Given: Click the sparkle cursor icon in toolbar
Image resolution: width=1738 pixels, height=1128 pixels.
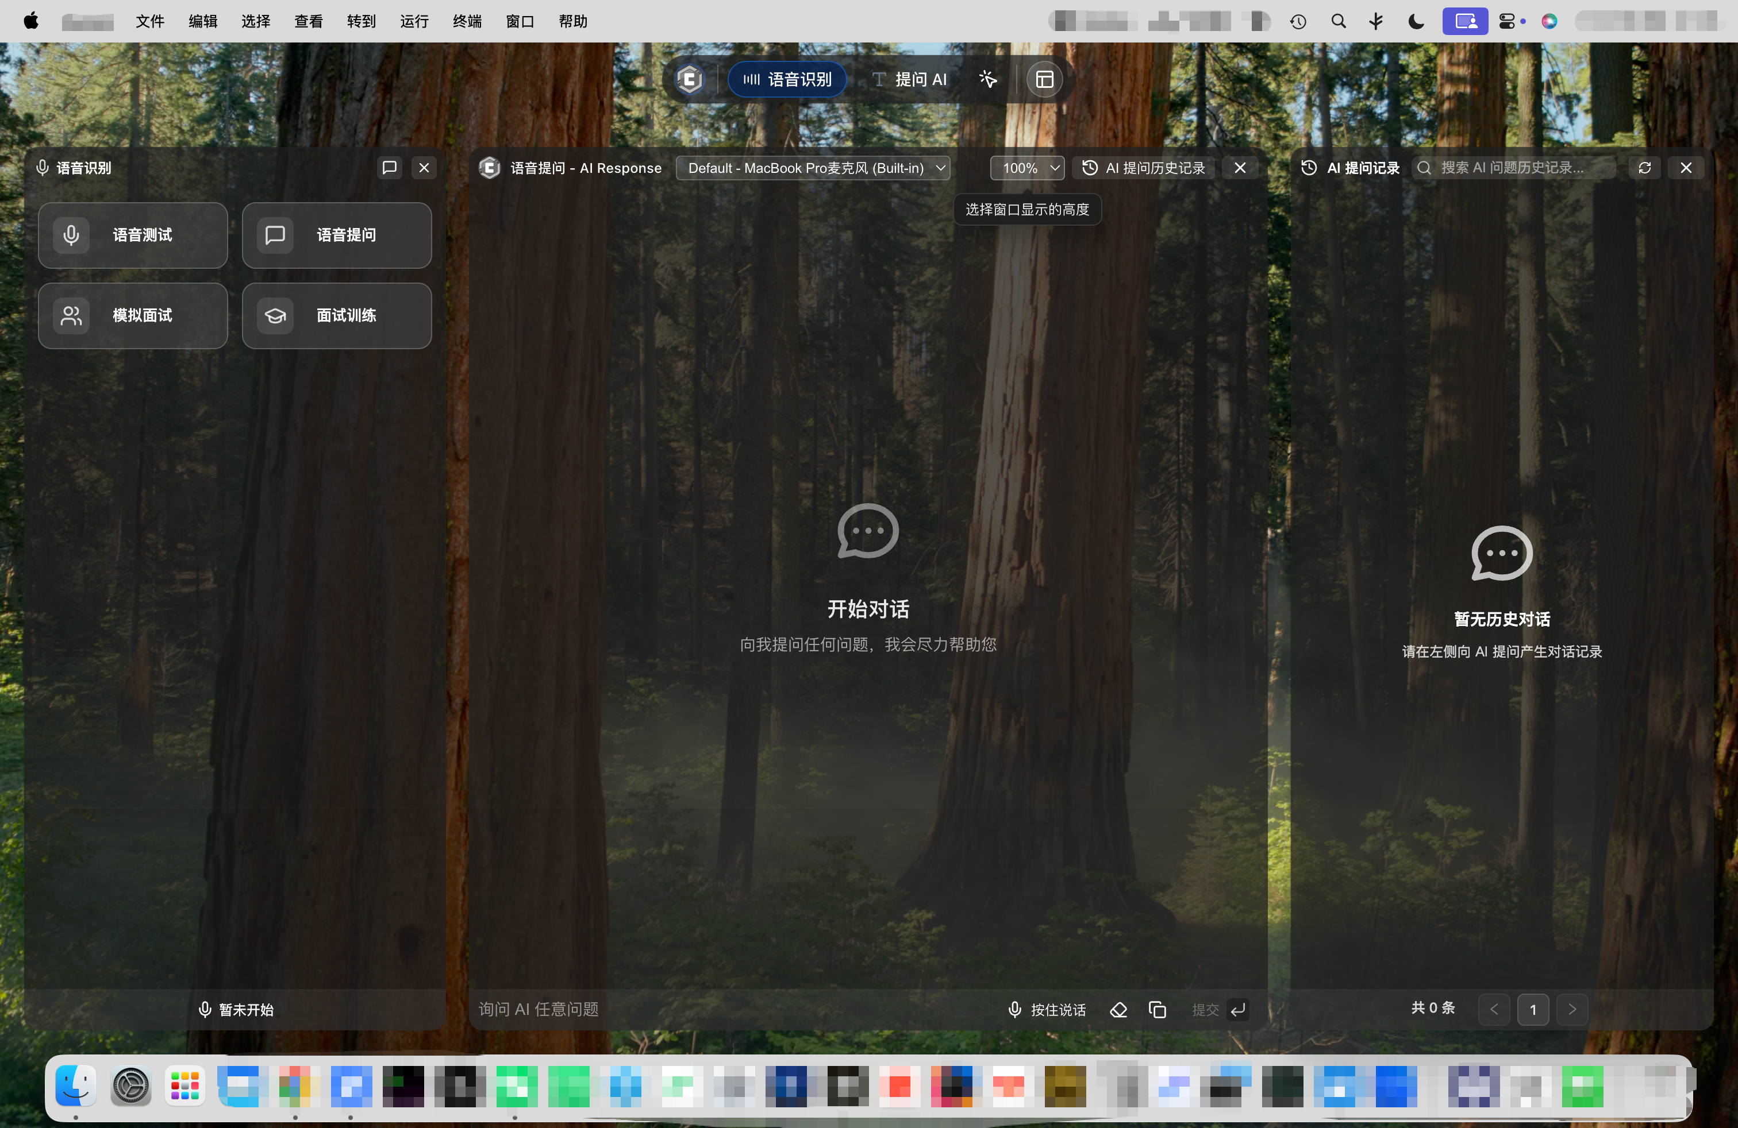Looking at the screenshot, I should click(x=987, y=79).
